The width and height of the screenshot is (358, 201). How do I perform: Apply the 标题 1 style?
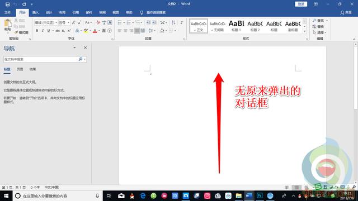pyautogui.click(x=236, y=26)
